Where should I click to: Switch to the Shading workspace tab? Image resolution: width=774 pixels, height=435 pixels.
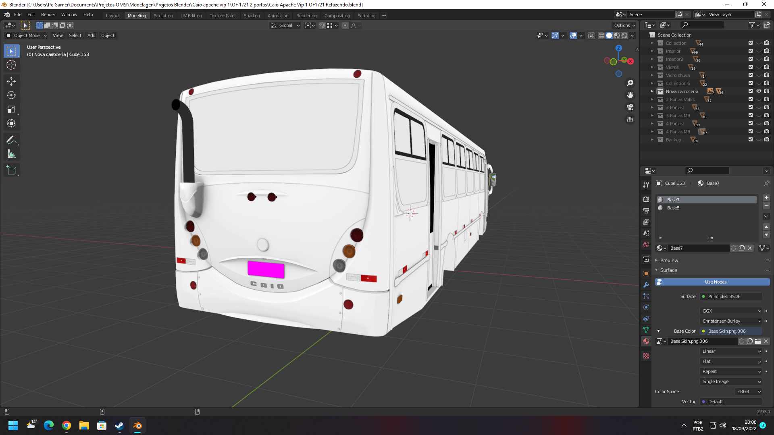pyautogui.click(x=252, y=16)
